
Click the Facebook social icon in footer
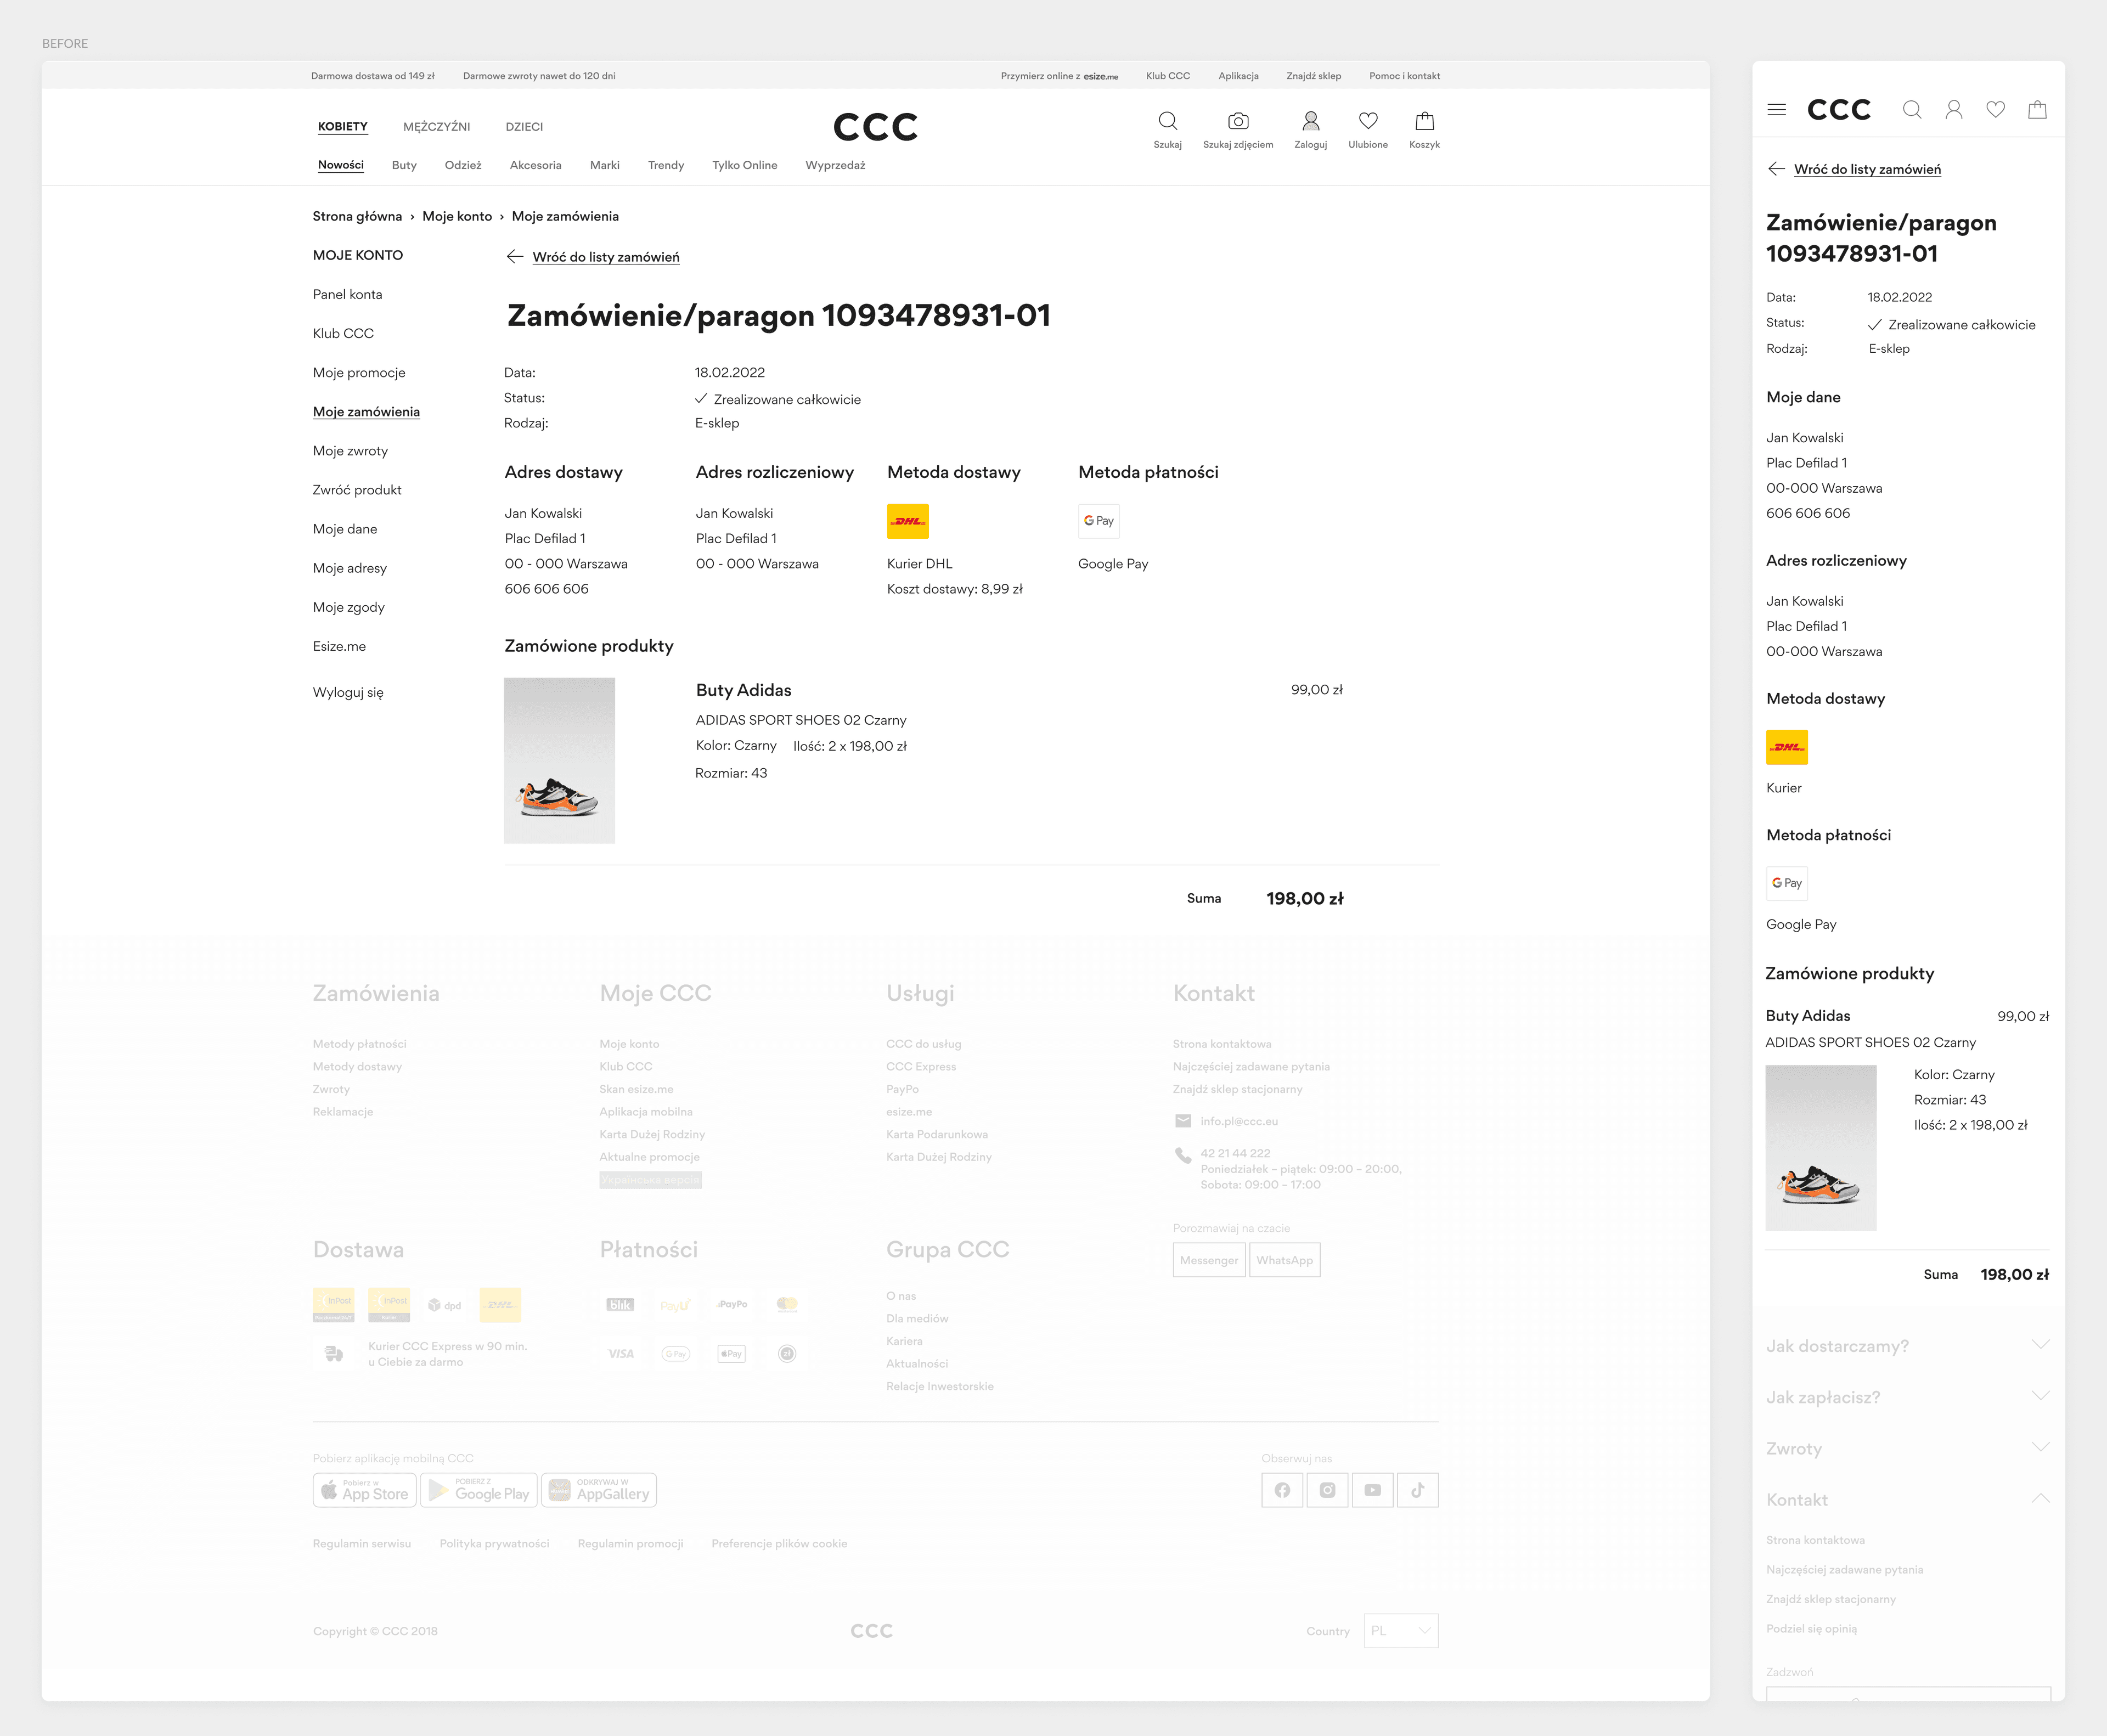1282,1490
